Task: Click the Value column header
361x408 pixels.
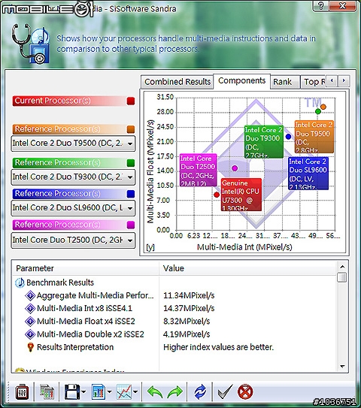Action: 247,268
